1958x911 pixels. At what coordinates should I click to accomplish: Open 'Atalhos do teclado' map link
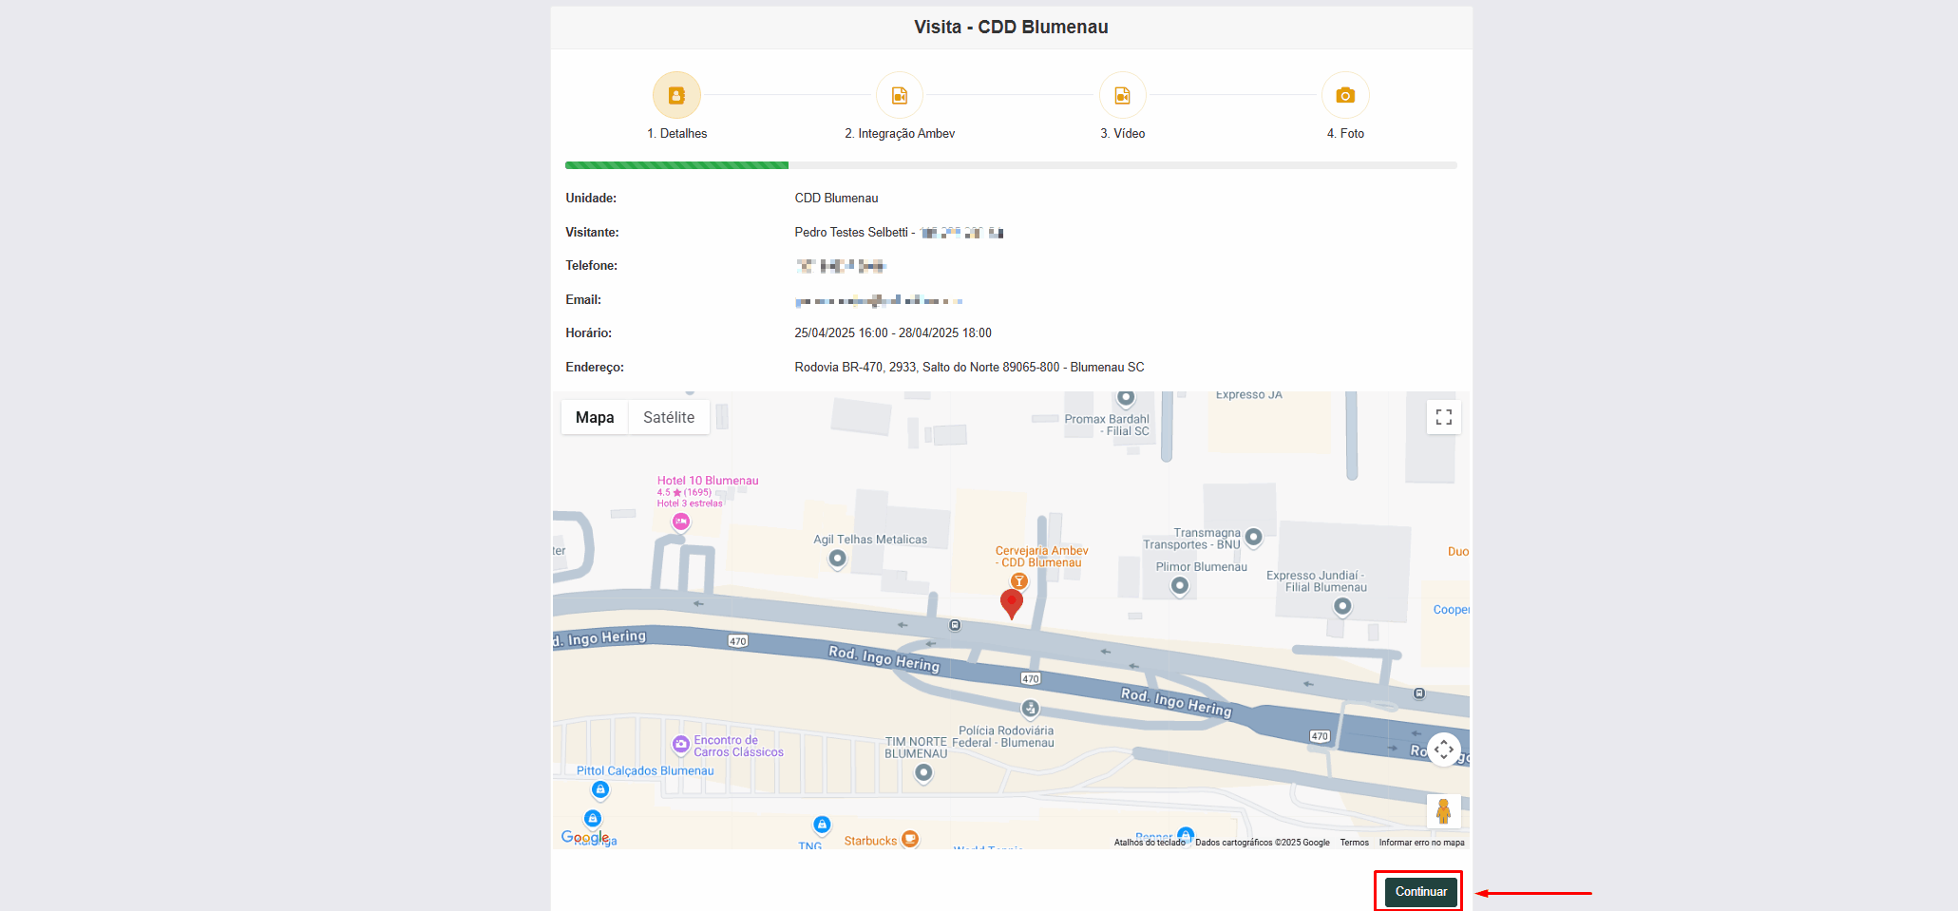[x=1150, y=843]
